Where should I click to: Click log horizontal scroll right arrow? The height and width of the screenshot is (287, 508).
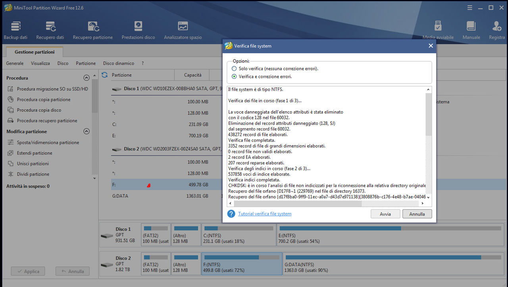[423, 203]
